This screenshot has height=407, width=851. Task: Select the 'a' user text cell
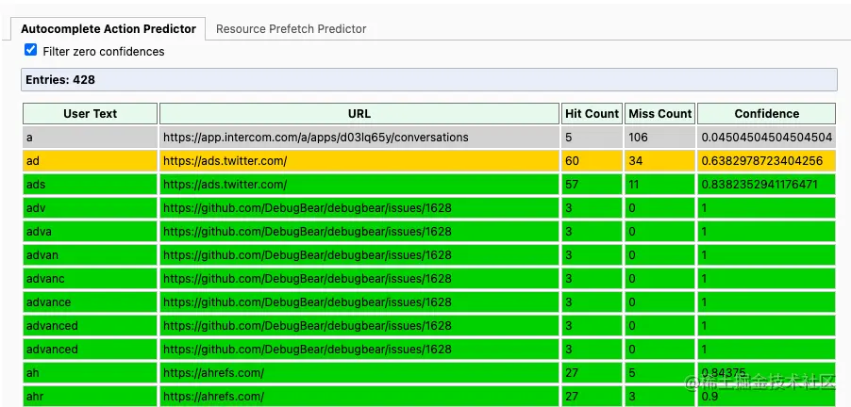click(90, 138)
